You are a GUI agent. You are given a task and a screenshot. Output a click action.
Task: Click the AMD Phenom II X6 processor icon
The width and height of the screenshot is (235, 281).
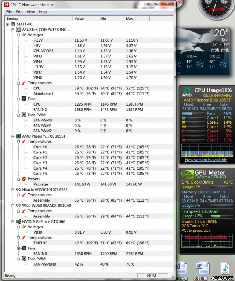pyautogui.click(x=18, y=136)
